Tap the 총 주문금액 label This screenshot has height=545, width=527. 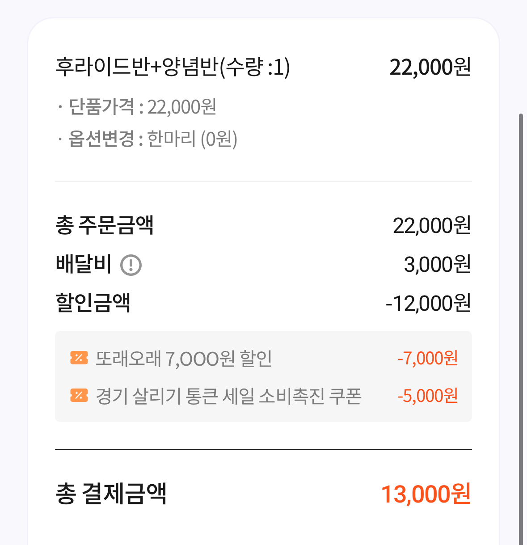pyautogui.click(x=105, y=225)
